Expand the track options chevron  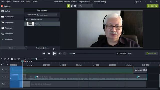[x=7, y=64]
